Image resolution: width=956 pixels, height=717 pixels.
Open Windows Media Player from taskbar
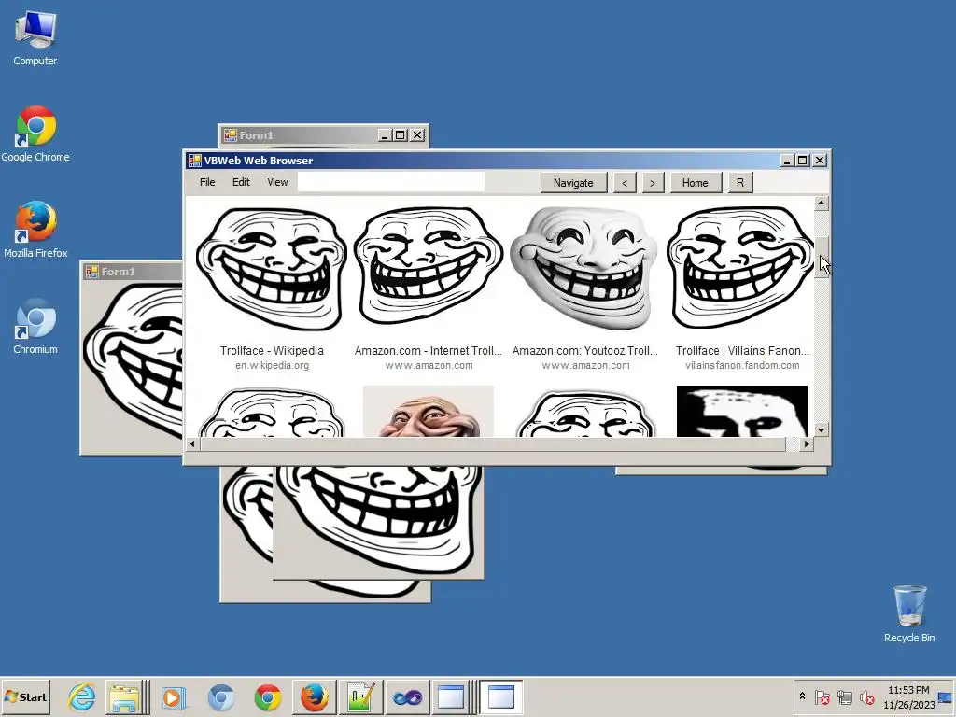point(173,696)
